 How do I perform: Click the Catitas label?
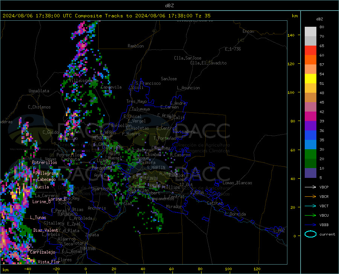point(215,203)
